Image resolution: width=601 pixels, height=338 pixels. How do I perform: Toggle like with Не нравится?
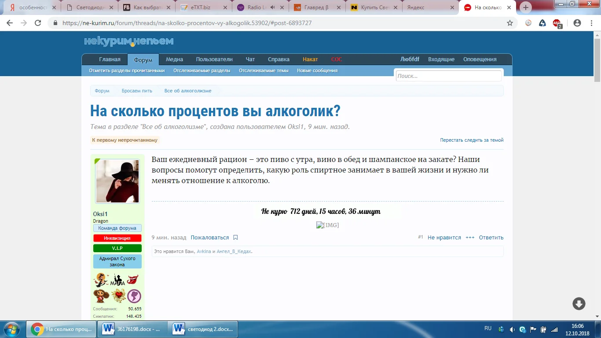point(444,238)
